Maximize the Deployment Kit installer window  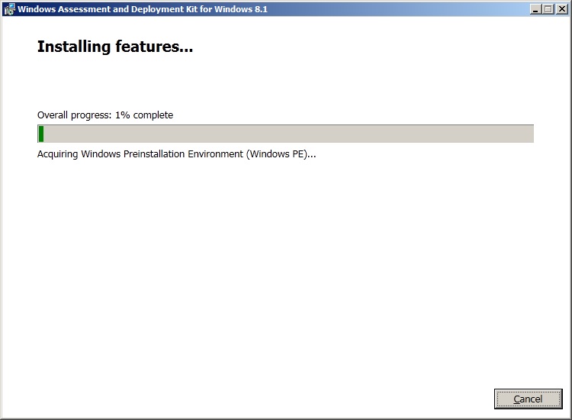(x=548, y=9)
